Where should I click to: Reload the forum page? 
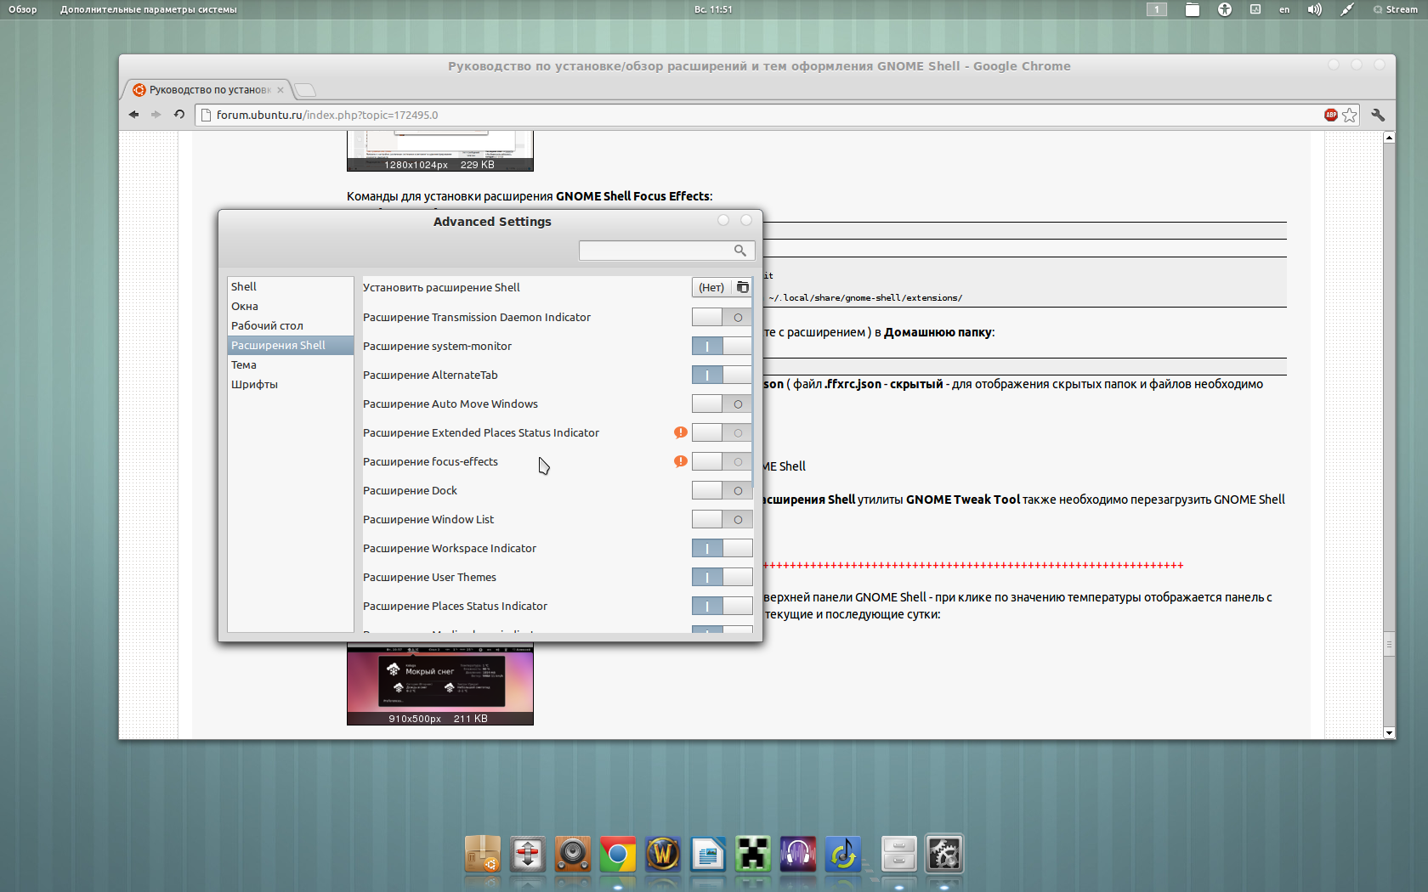179,115
